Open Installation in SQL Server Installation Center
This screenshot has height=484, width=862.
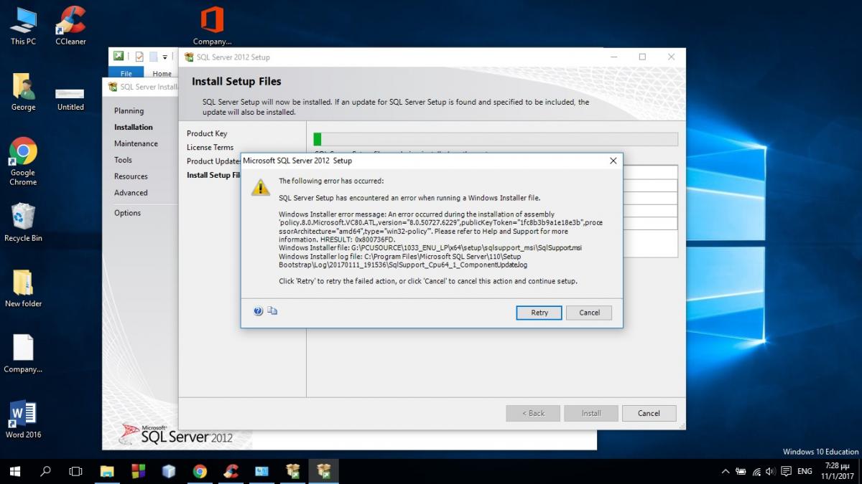click(133, 127)
